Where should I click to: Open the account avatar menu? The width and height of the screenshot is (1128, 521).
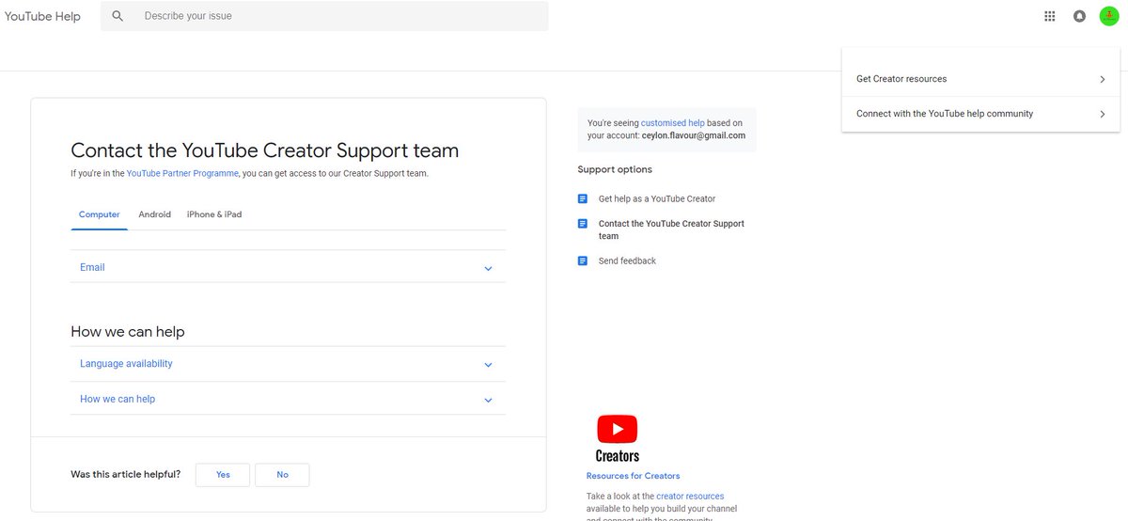(x=1109, y=16)
